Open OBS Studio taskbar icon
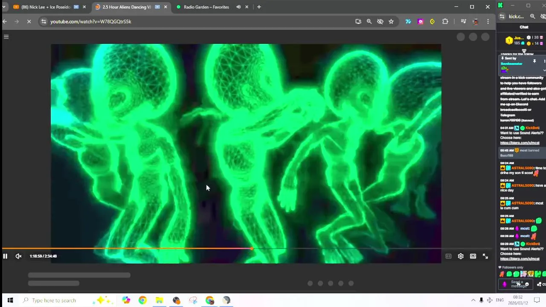Screen dimensions: 546x307 (x=176, y=300)
